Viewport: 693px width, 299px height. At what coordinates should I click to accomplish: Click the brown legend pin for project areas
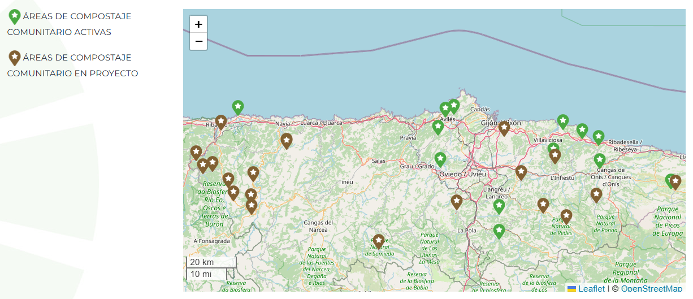pos(15,58)
